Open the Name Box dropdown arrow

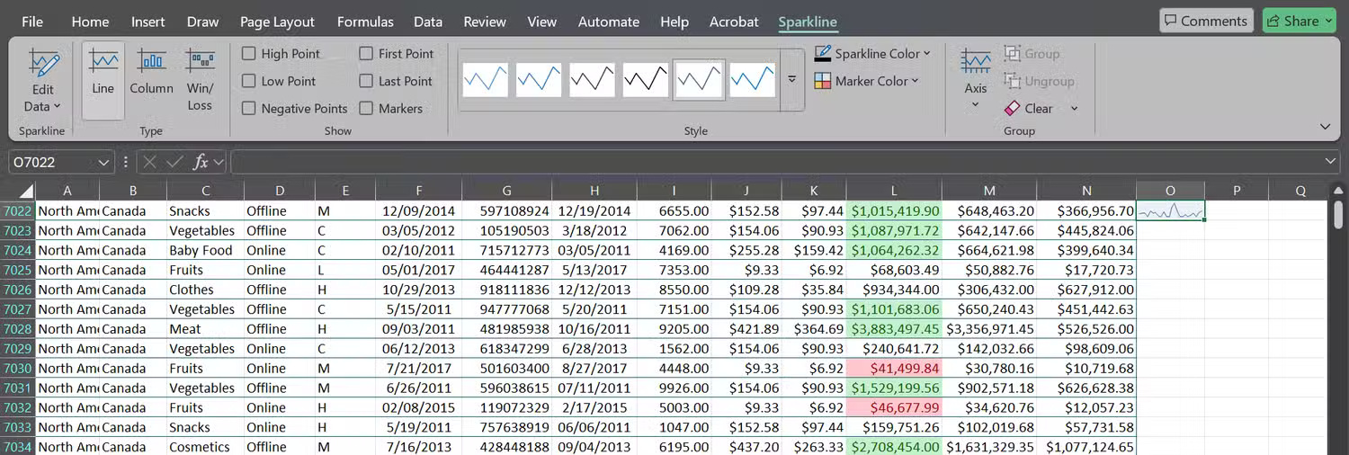pos(103,162)
